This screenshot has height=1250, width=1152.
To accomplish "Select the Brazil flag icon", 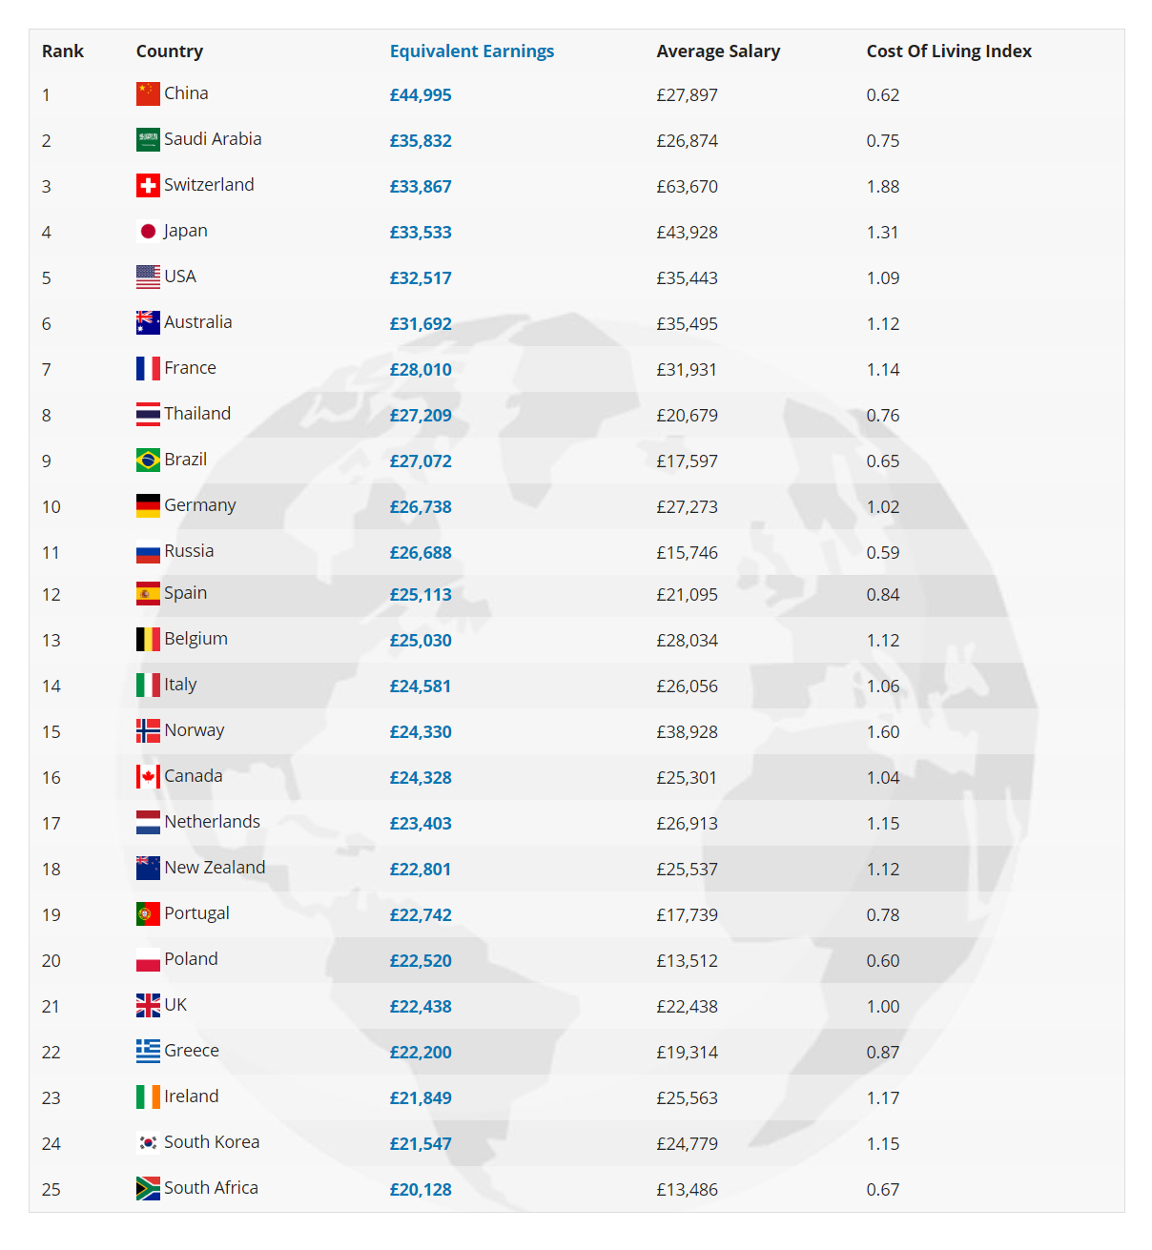I will click(x=148, y=460).
